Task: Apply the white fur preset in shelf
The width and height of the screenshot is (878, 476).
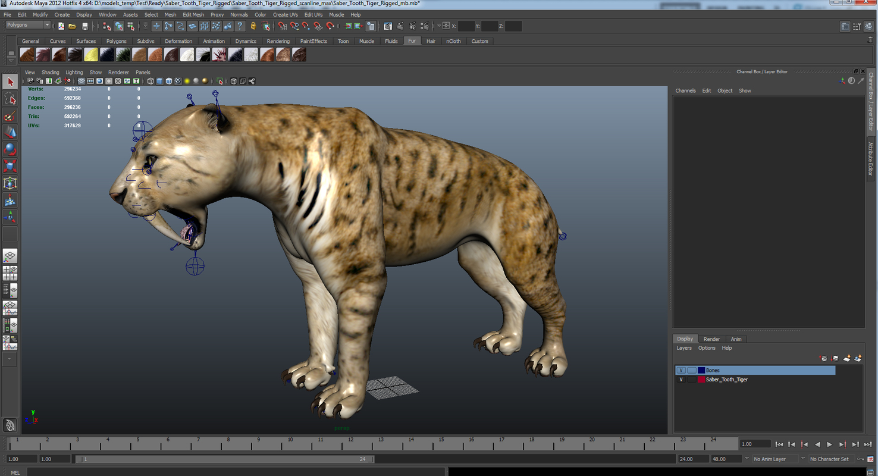Action: pyautogui.click(x=187, y=55)
